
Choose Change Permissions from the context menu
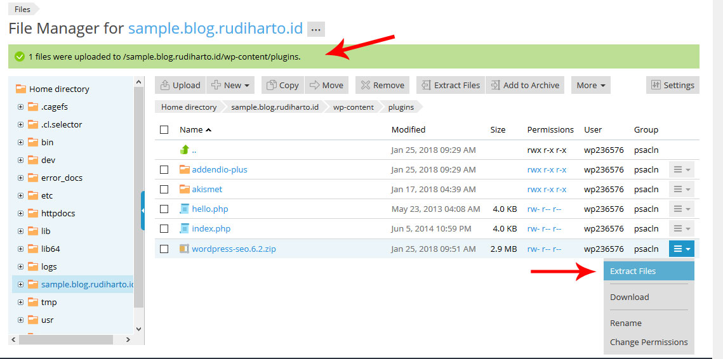point(649,342)
